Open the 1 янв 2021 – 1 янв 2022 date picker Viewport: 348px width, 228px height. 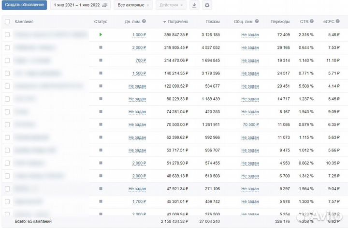[77, 5]
